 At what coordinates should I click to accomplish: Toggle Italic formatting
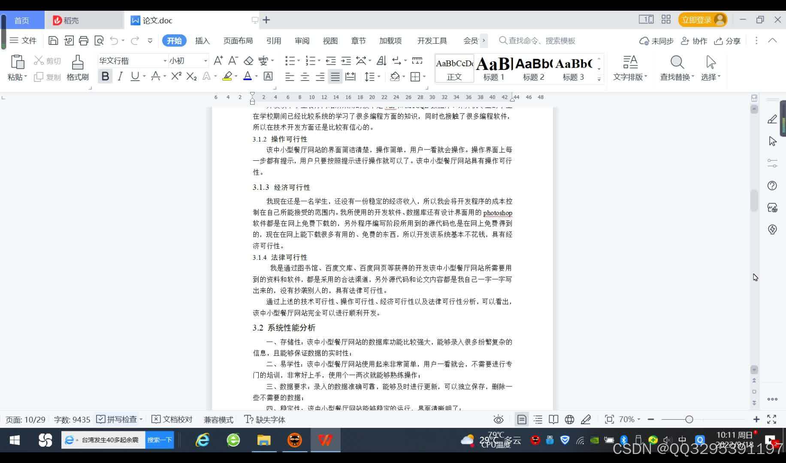pyautogui.click(x=120, y=76)
